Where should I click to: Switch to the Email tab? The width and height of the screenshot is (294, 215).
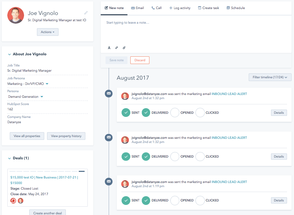(x=137, y=8)
